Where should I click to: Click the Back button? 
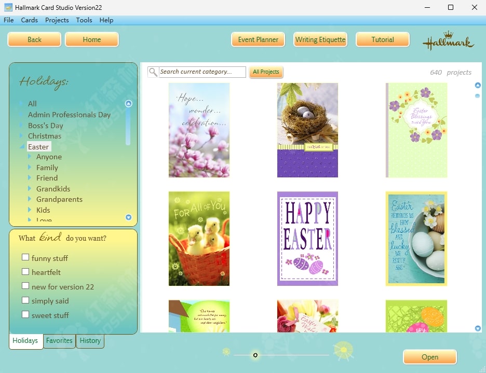tap(34, 39)
